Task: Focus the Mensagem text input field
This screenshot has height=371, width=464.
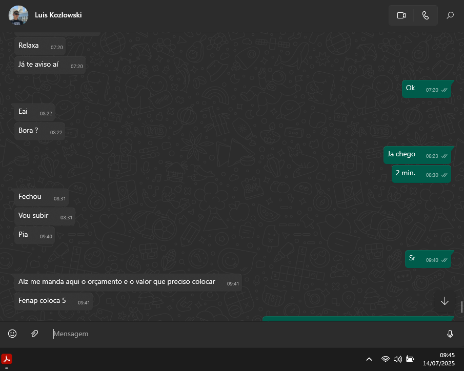Action: tap(246, 334)
